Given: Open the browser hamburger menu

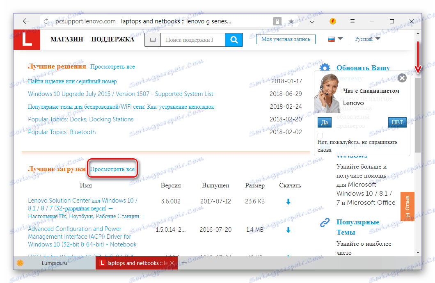Looking at the screenshot, I should [353, 21].
